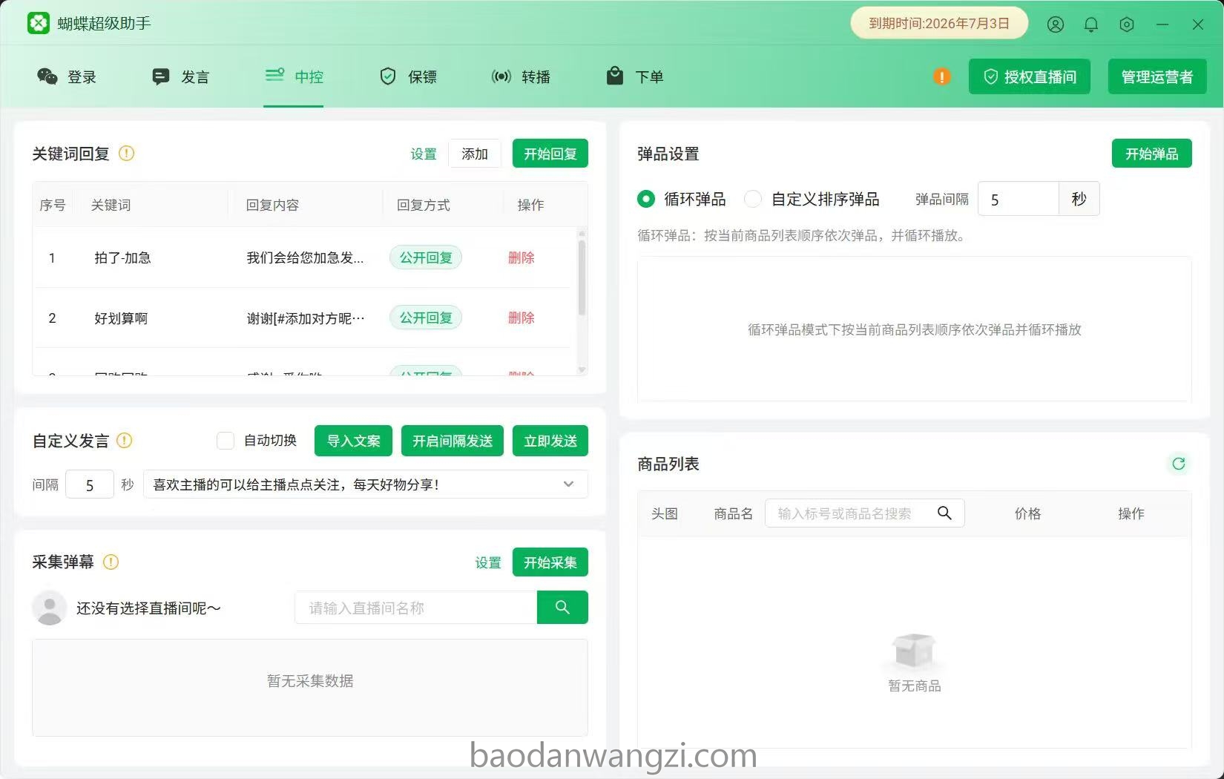This screenshot has width=1224, height=779.
Task: Click the empty box 暂无商品 icon
Action: pyautogui.click(x=914, y=651)
